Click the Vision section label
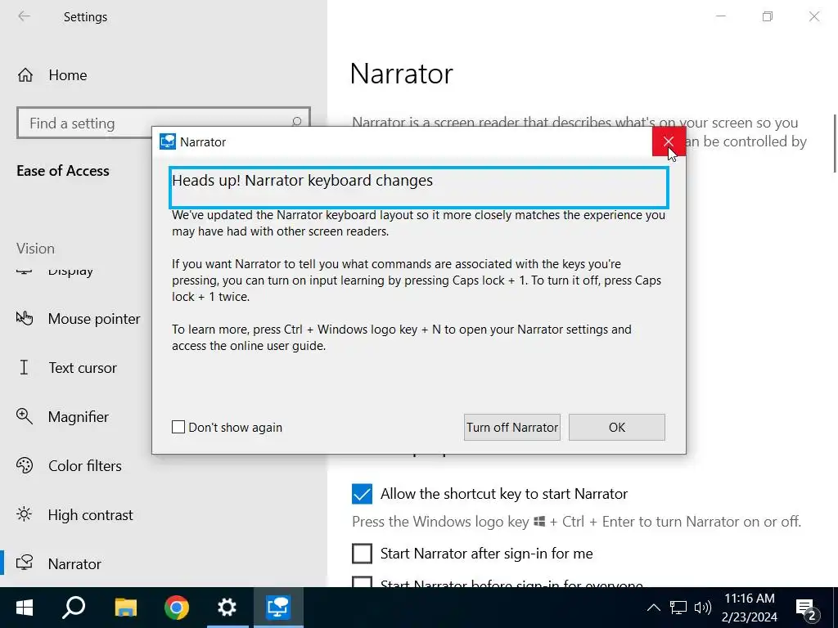This screenshot has width=838, height=628. 35,249
